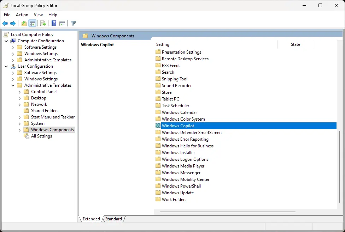Click Windows PowerShell folder icon
This screenshot has height=232, width=345.
pyautogui.click(x=158, y=186)
